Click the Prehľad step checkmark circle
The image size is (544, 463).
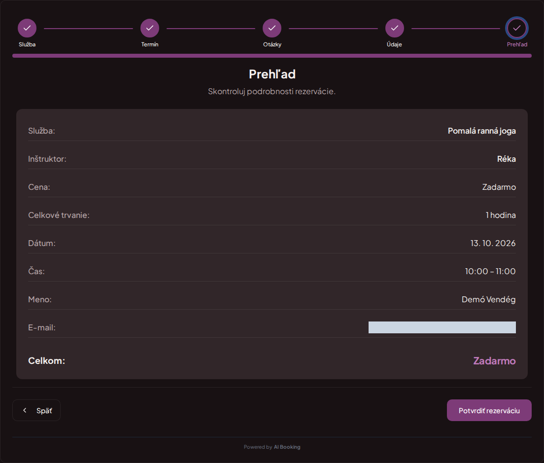tap(517, 28)
